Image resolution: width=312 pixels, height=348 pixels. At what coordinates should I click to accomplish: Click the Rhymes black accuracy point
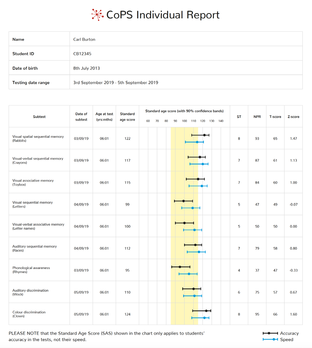click(x=180, y=267)
